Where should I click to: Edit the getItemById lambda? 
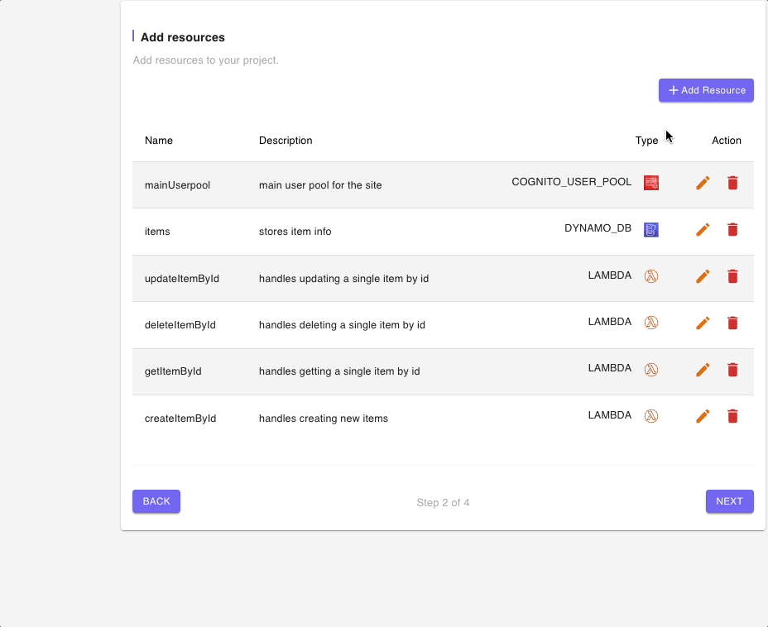[x=703, y=370]
